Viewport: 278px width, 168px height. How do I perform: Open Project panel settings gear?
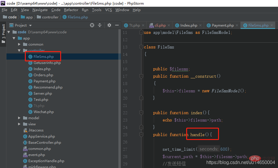pos(109,25)
